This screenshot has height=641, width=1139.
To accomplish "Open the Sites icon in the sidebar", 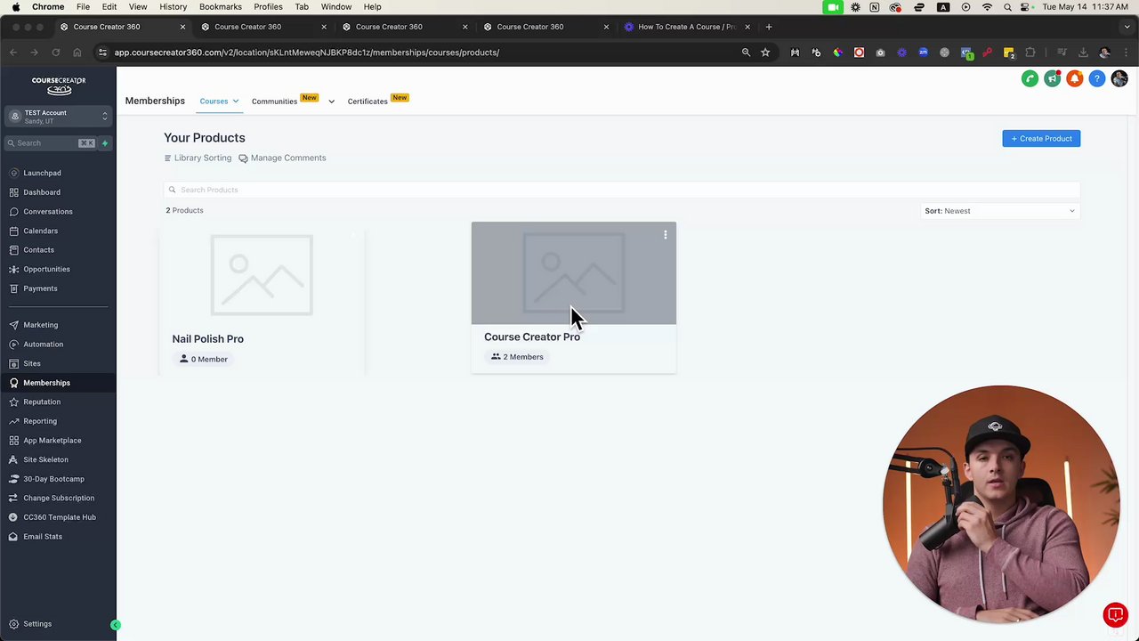I will tap(14, 363).
